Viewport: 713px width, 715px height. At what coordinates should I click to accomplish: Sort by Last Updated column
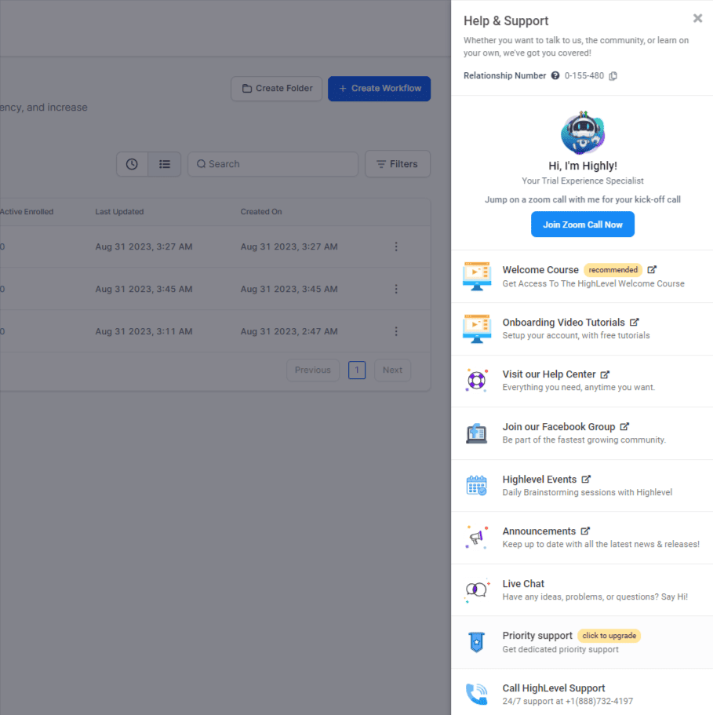[119, 212]
